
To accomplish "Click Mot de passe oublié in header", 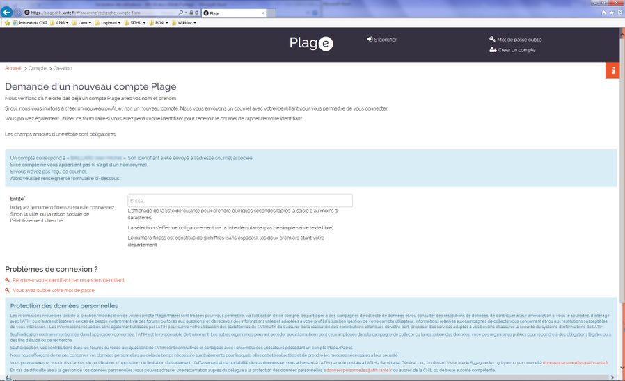I will [516, 40].
